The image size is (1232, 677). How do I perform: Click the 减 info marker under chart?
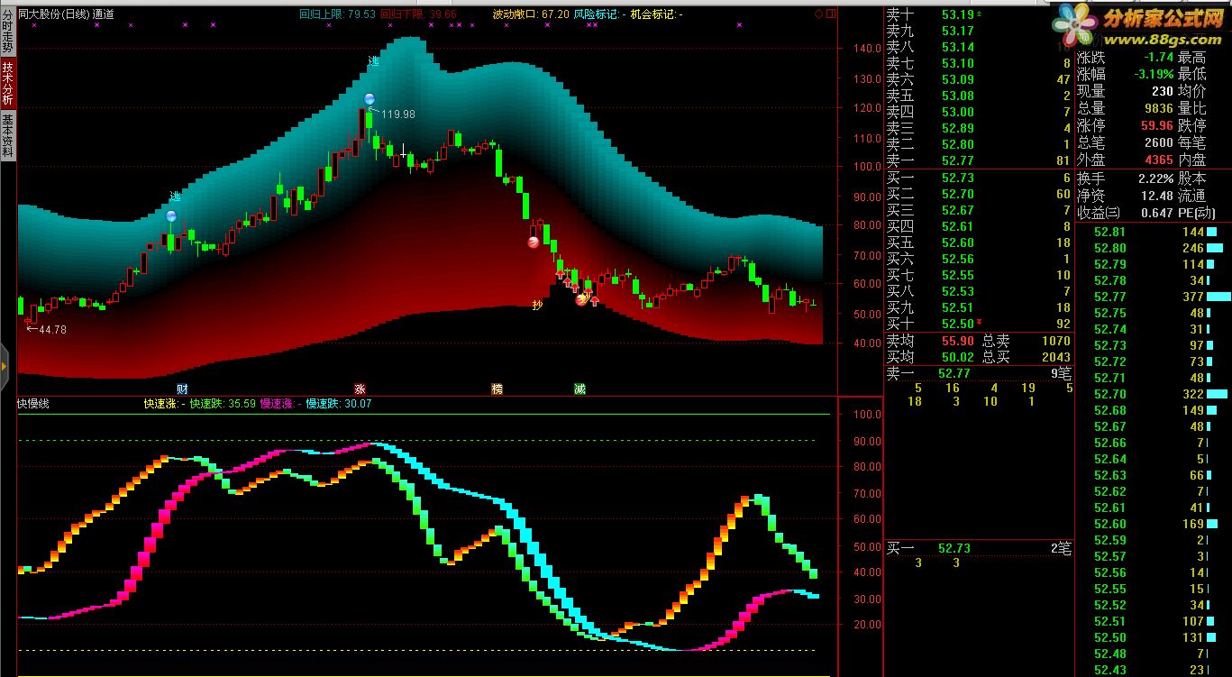pos(579,389)
